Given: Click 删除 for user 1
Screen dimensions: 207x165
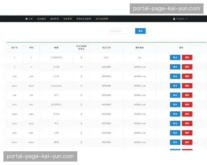Looking at the screenshot, I should (187, 57).
